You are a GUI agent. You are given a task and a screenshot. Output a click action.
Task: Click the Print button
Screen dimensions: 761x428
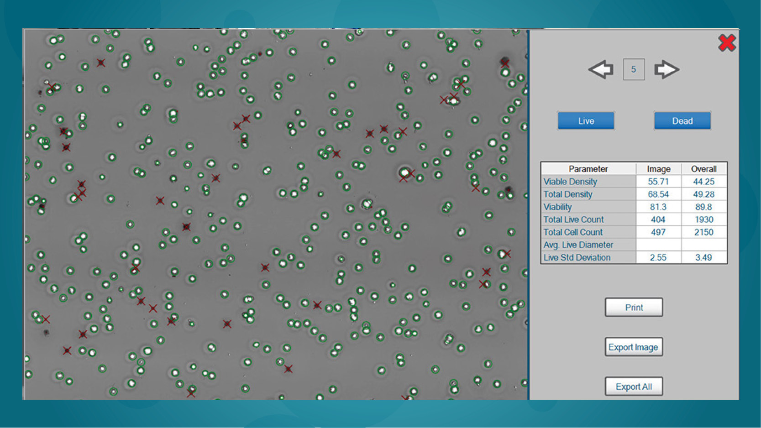pyautogui.click(x=634, y=307)
